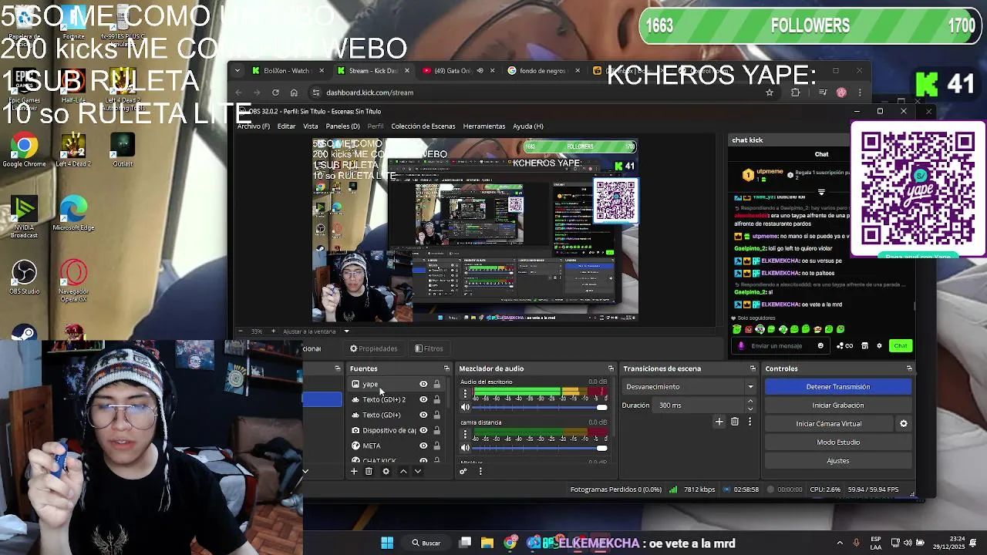Expand the Kick chat leaderboard chevron
The image size is (987, 555).
click(821, 192)
